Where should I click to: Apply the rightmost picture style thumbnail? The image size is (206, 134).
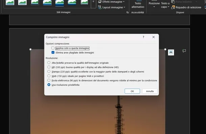[x=84, y=2]
